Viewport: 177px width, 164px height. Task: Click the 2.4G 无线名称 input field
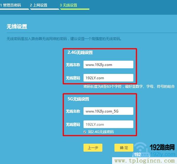[108, 64]
